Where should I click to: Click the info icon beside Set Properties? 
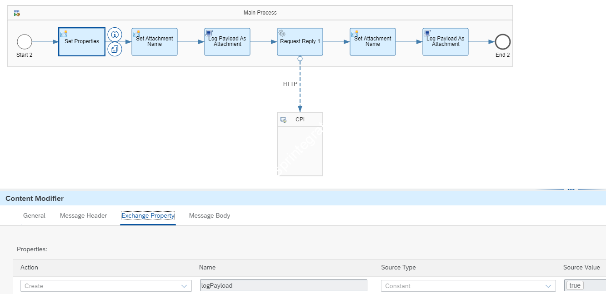[115, 34]
